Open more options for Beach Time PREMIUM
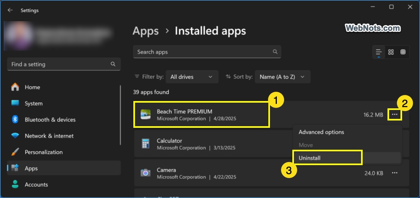 pos(394,115)
